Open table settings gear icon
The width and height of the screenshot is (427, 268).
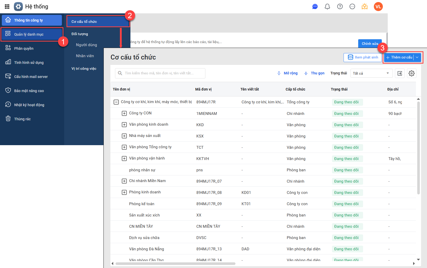pos(411,73)
